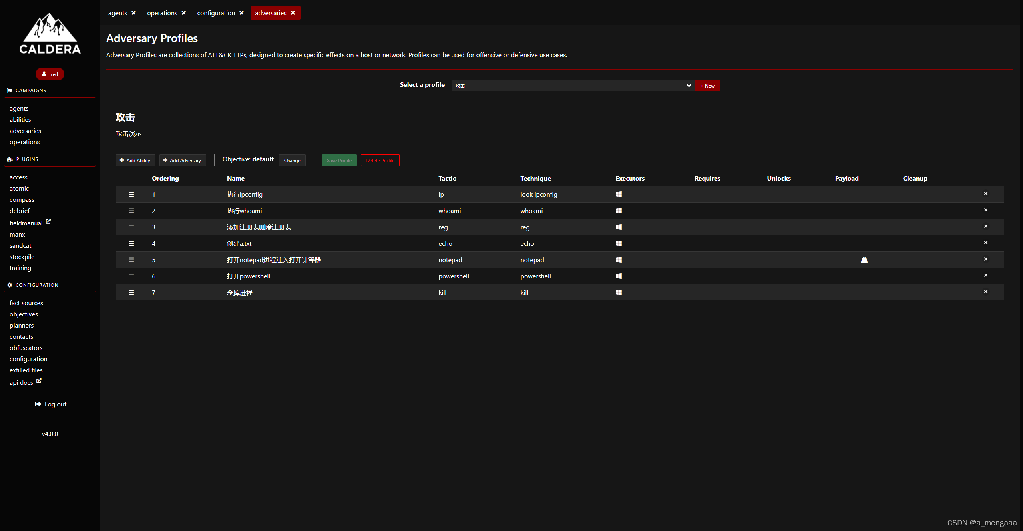Open the api docs external link
Viewport: 1023px width, 531px height.
coord(25,382)
